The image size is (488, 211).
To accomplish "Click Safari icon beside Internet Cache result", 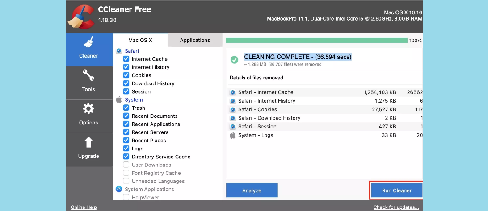I will pyautogui.click(x=232, y=92).
